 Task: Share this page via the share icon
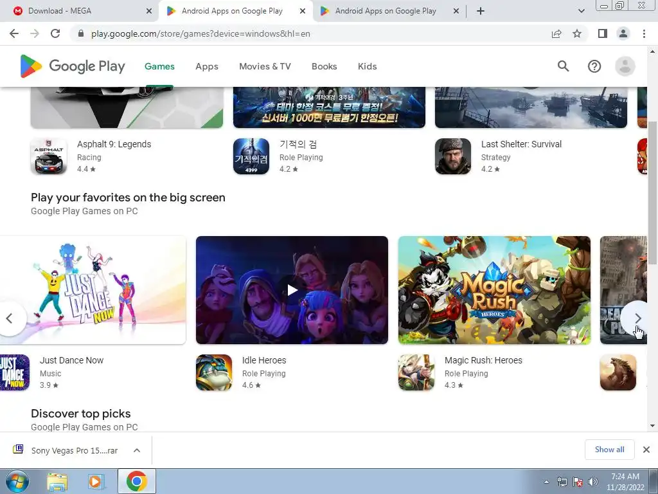(x=556, y=33)
